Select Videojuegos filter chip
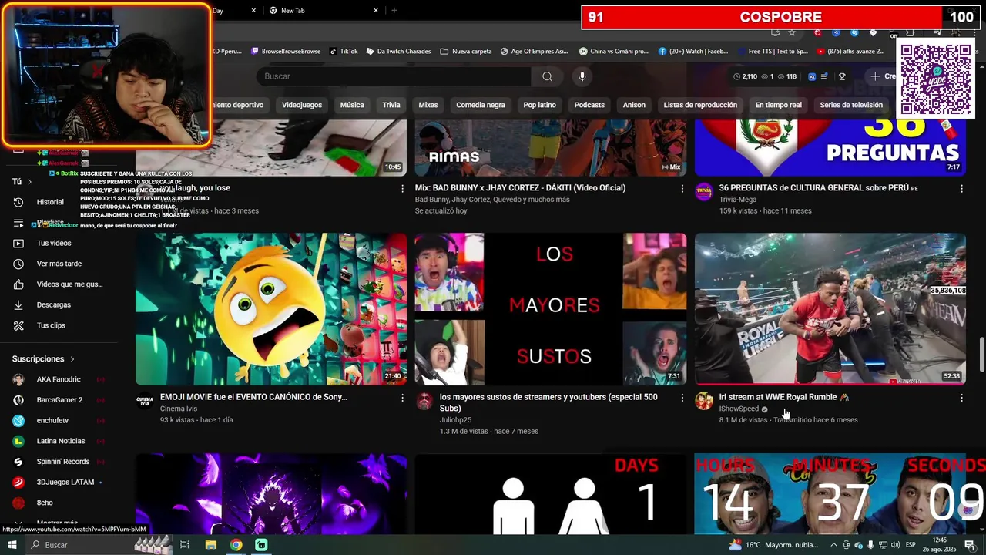The image size is (986, 555). pyautogui.click(x=302, y=105)
